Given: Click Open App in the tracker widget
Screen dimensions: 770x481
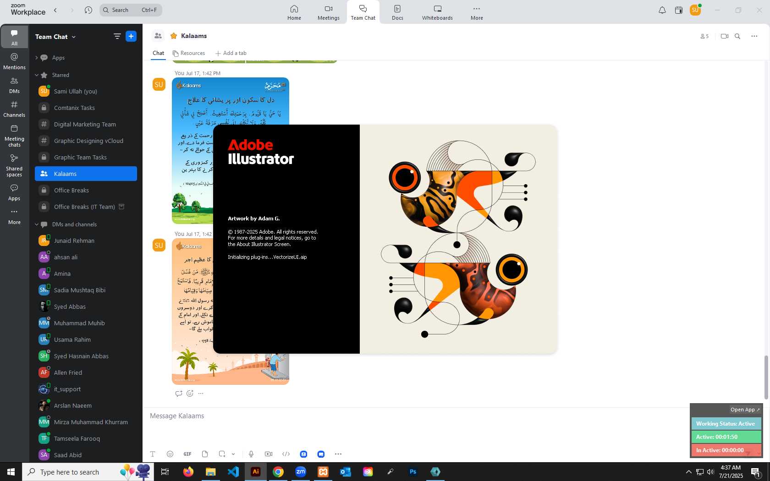Looking at the screenshot, I should 745,410.
